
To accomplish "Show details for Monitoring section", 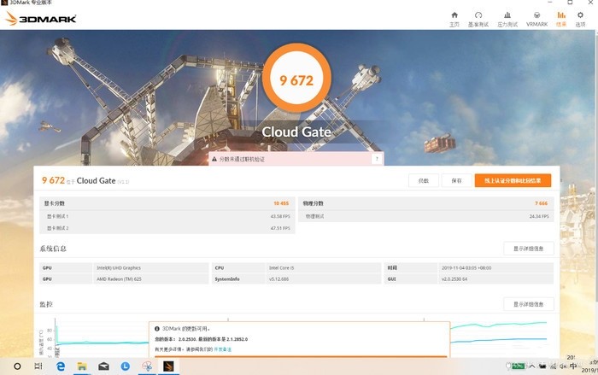I will coord(528,304).
